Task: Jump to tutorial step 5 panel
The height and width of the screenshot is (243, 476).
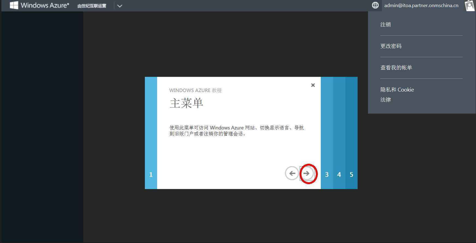Action: [x=351, y=133]
